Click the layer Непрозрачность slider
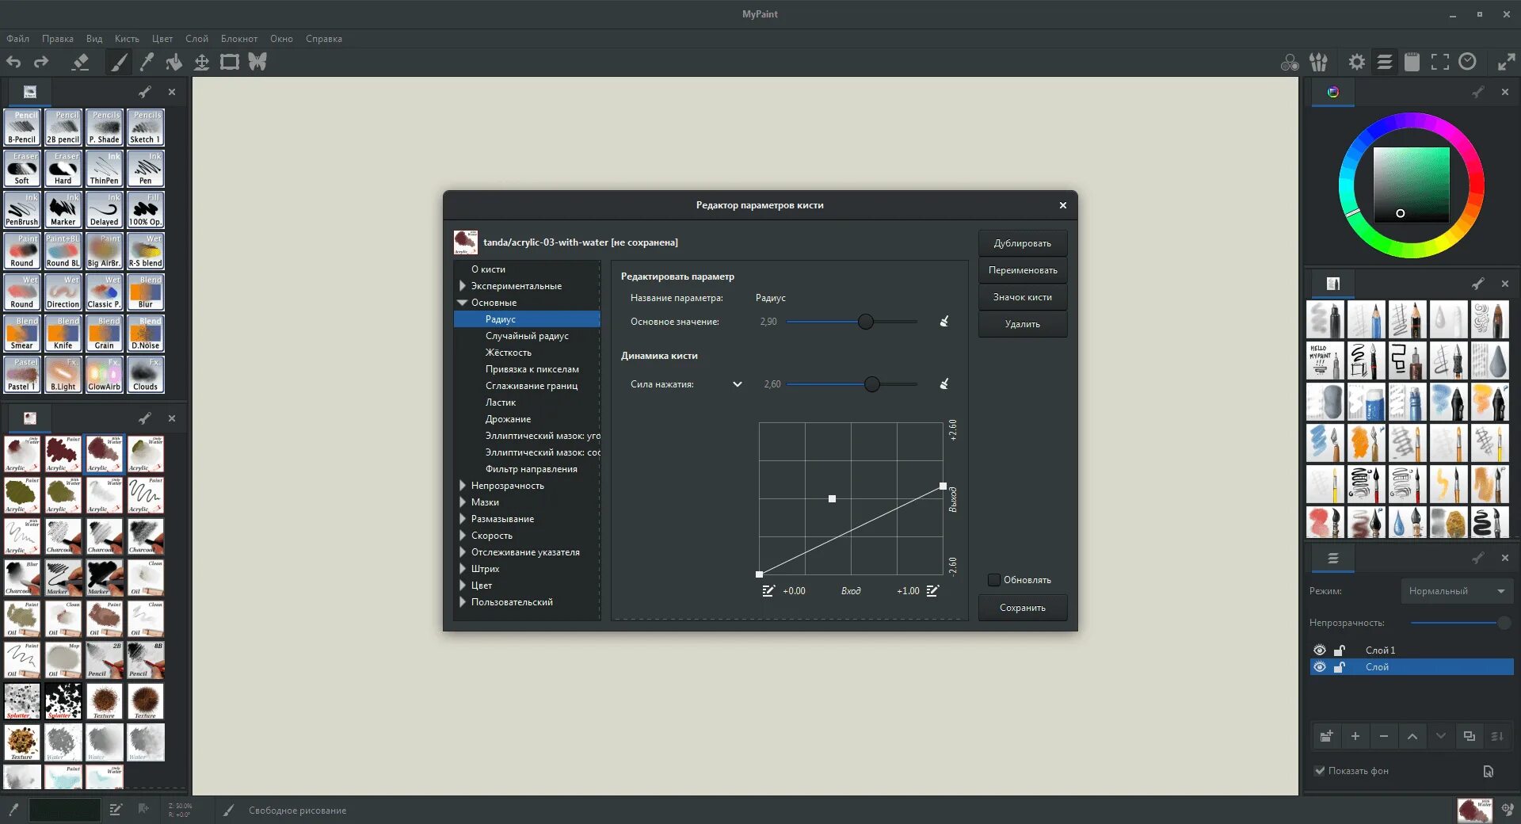The height and width of the screenshot is (824, 1521). tap(1461, 623)
